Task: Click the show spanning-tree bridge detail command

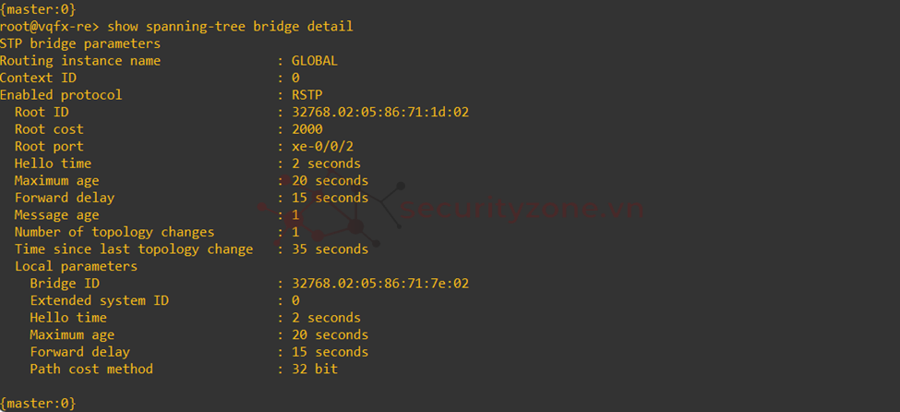Action: (230, 27)
